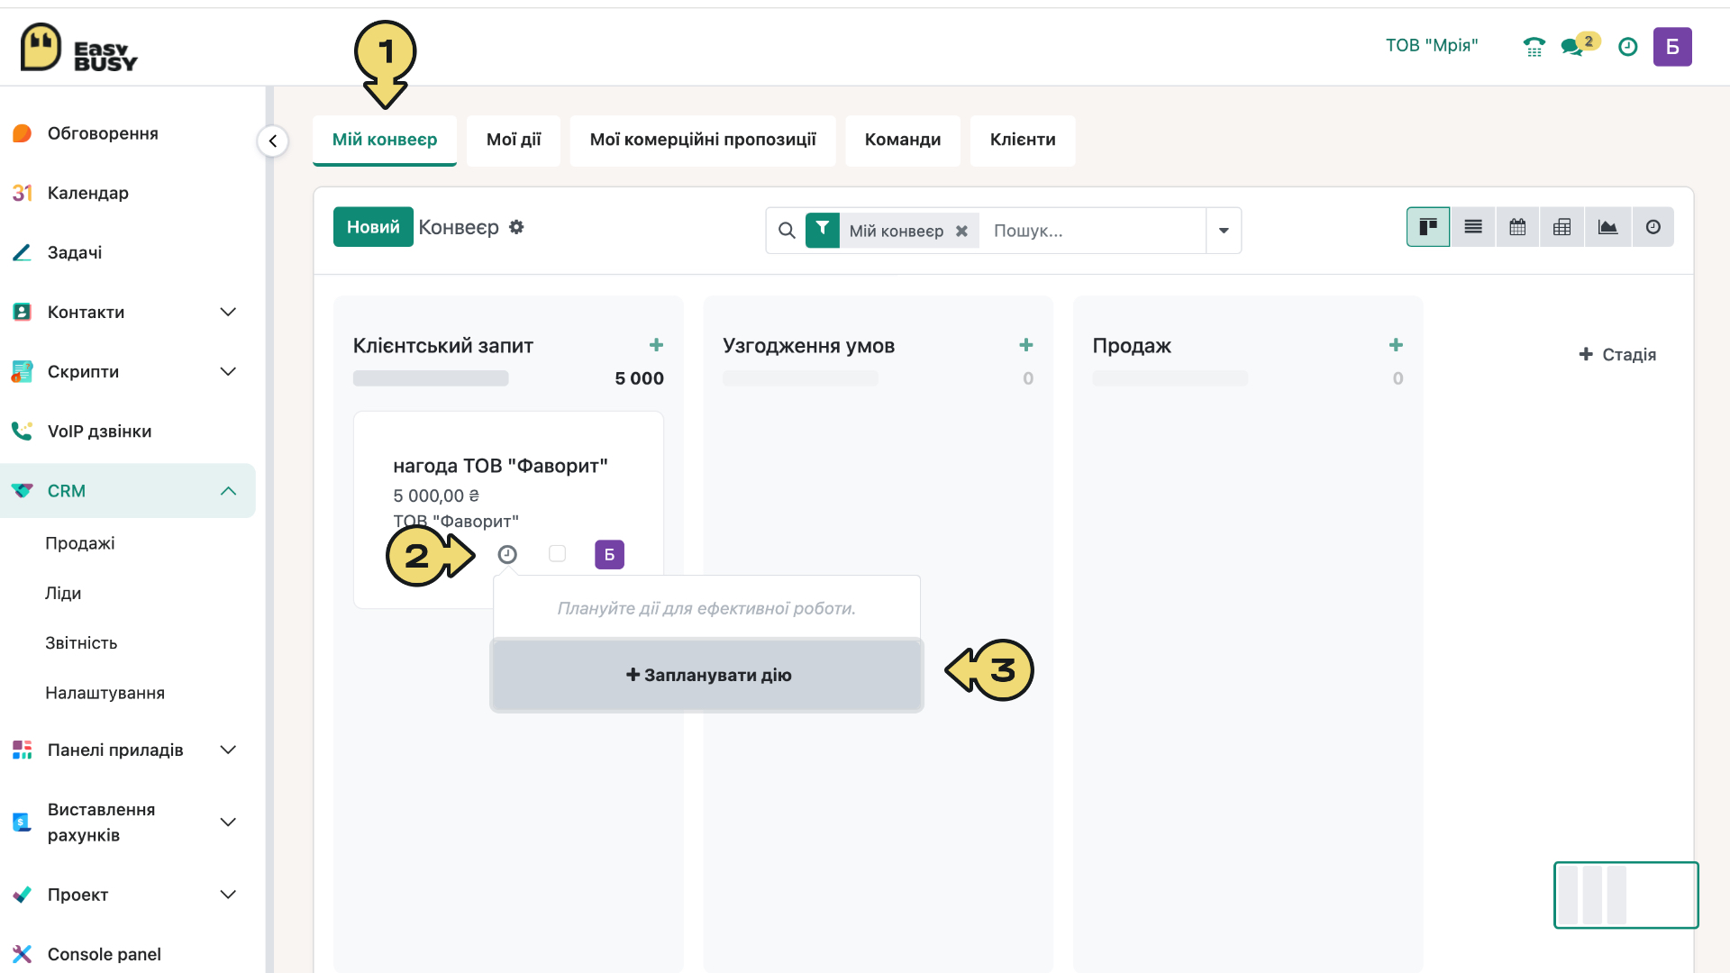
Task: Click the 5 000,00 ₴ amount on card
Action: tap(436, 496)
